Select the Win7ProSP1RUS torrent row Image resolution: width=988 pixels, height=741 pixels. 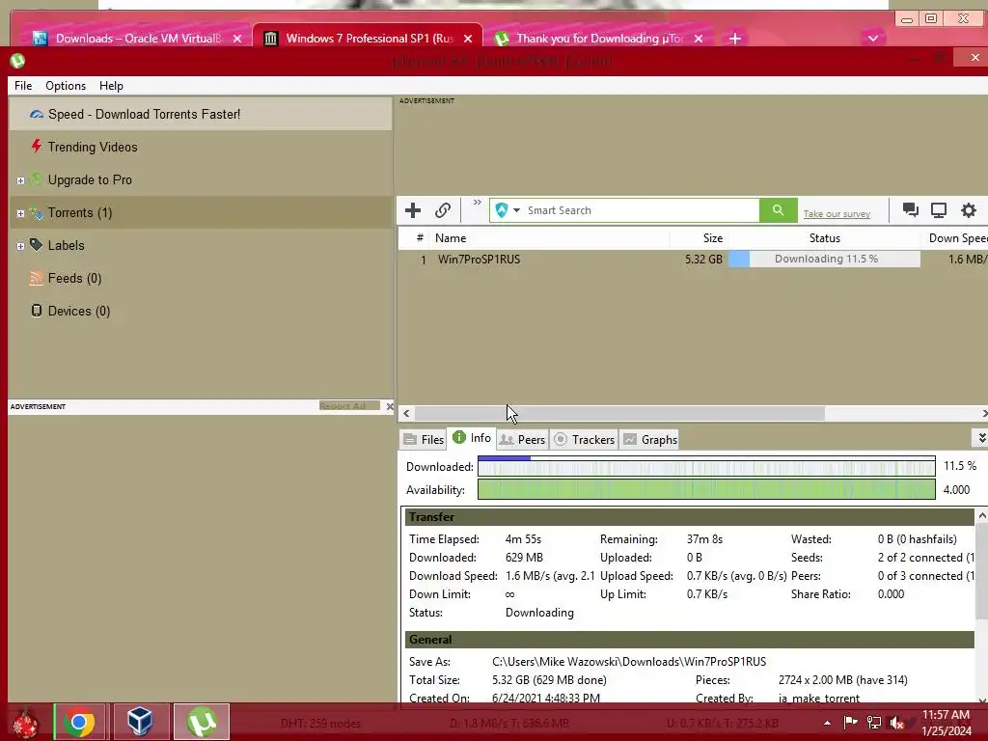pyautogui.click(x=693, y=259)
